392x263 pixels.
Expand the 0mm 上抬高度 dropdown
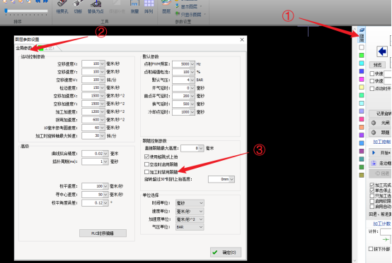tap(232, 179)
